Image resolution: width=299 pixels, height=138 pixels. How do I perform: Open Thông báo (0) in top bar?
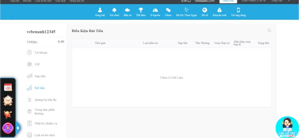(x=77, y=1)
